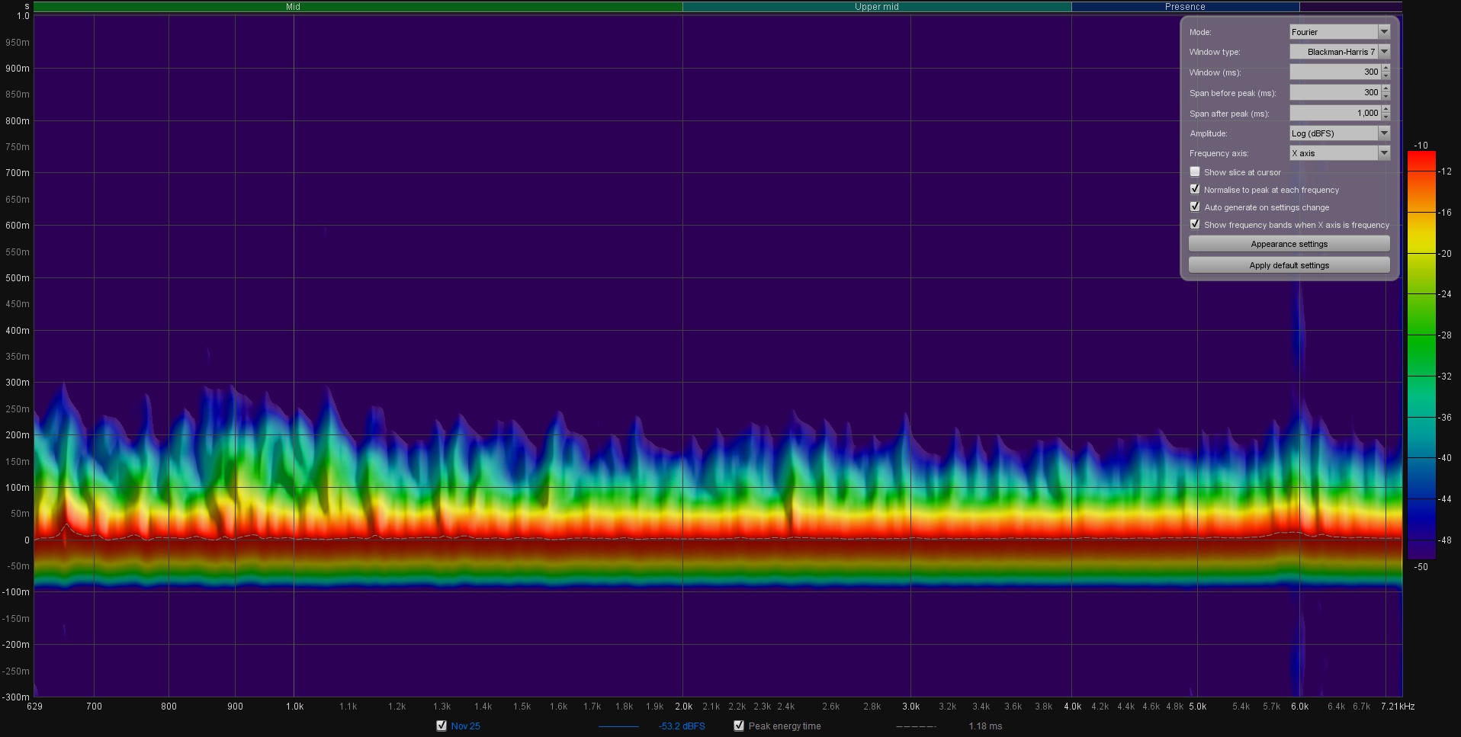Toggle the Peak energy time checkbox
This screenshot has height=737, width=1461.
pos(739,726)
